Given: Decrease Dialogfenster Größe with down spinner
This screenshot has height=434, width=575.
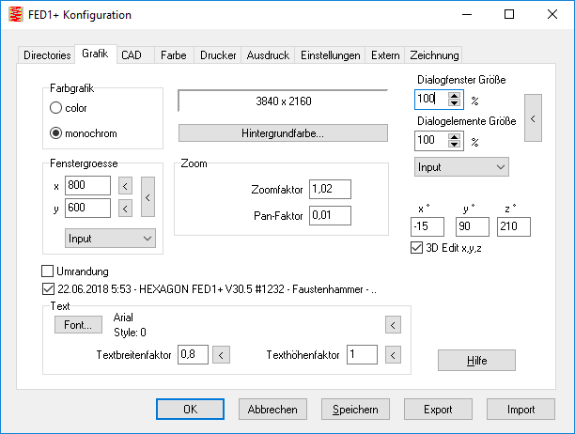Looking at the screenshot, I should [x=455, y=102].
